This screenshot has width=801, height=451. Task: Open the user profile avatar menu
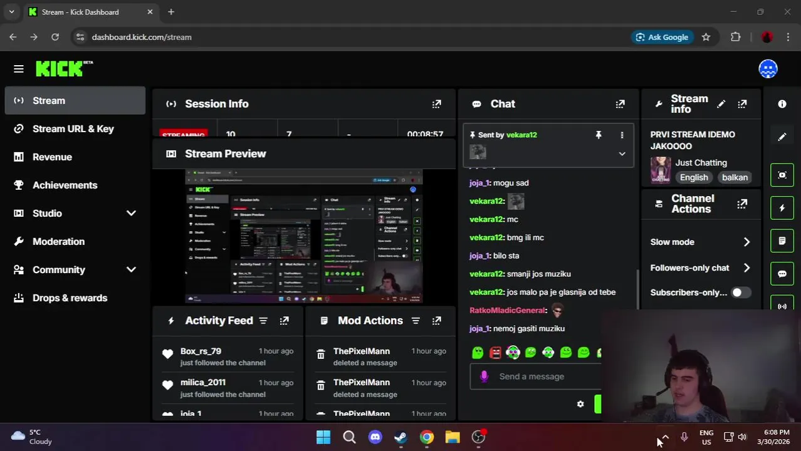(768, 69)
